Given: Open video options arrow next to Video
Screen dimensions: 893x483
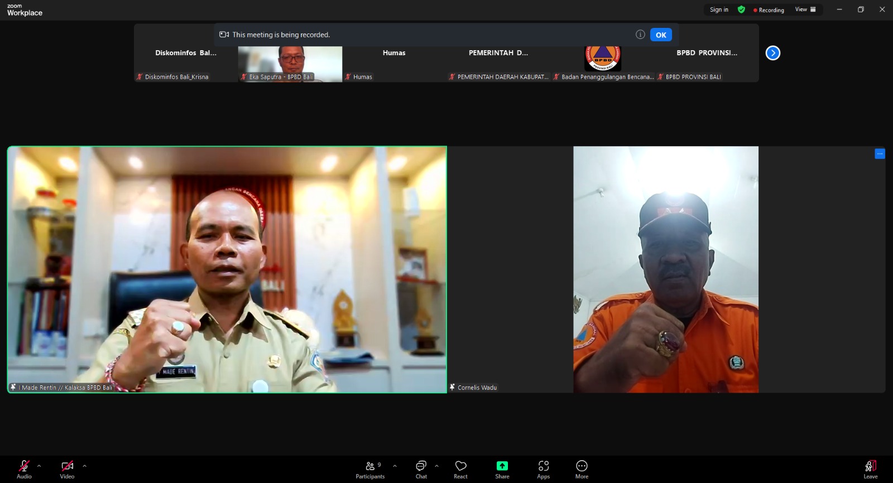Looking at the screenshot, I should [x=84, y=466].
